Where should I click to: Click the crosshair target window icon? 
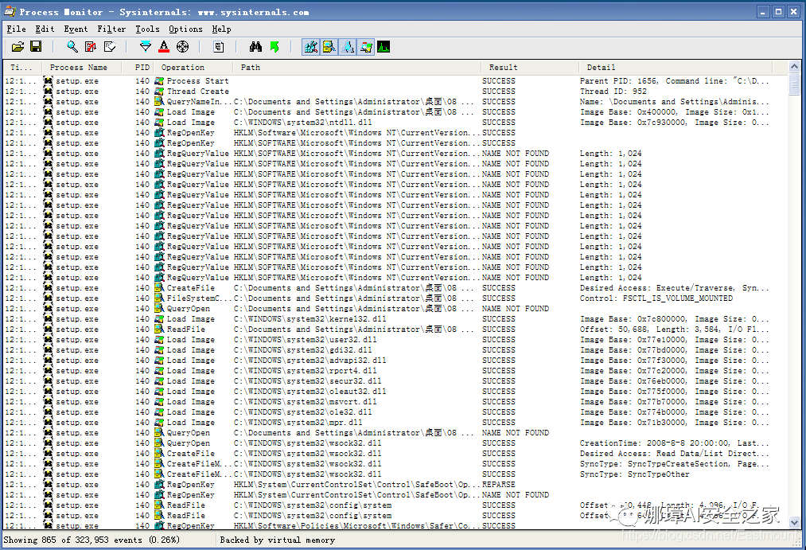(x=182, y=47)
